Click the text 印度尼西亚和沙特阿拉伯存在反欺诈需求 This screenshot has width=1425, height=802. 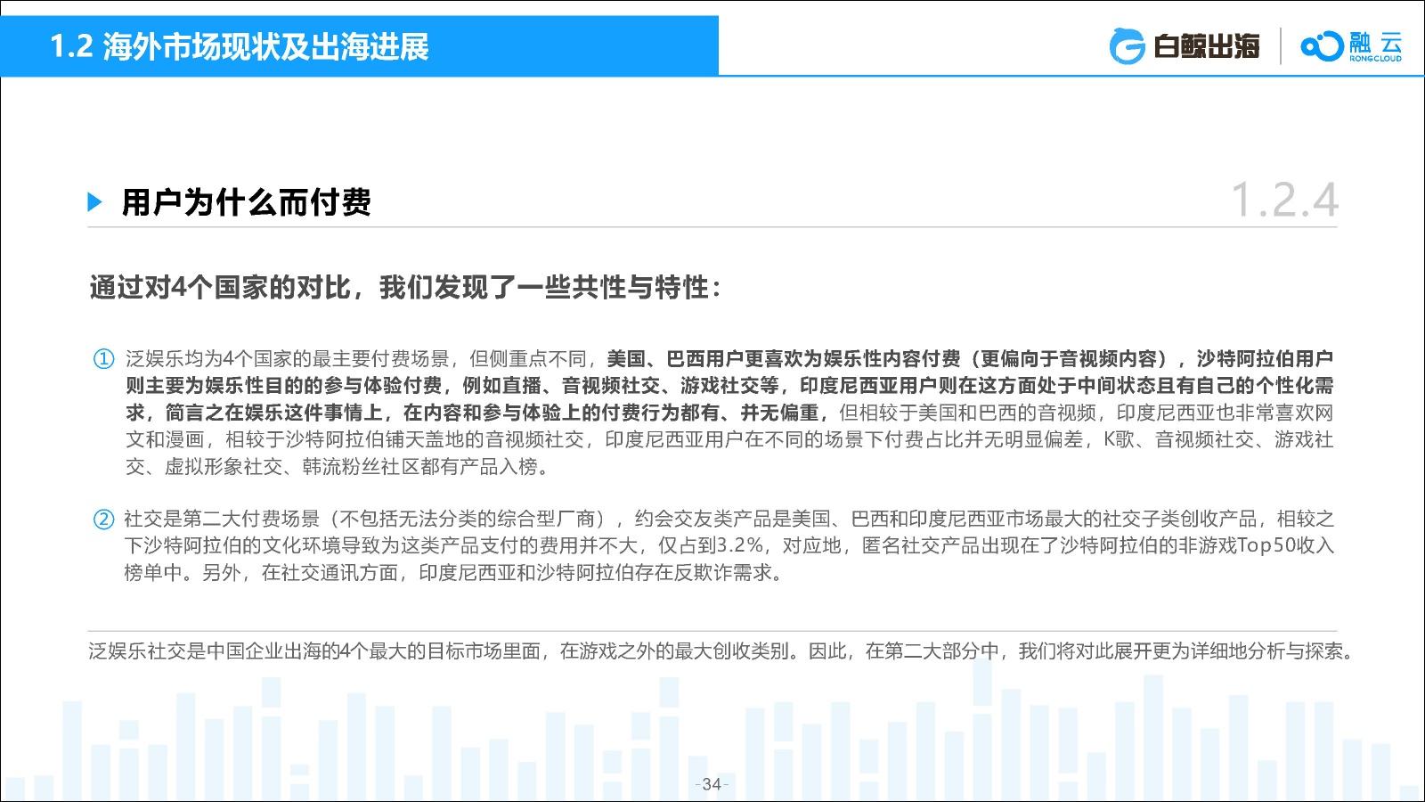(x=596, y=572)
